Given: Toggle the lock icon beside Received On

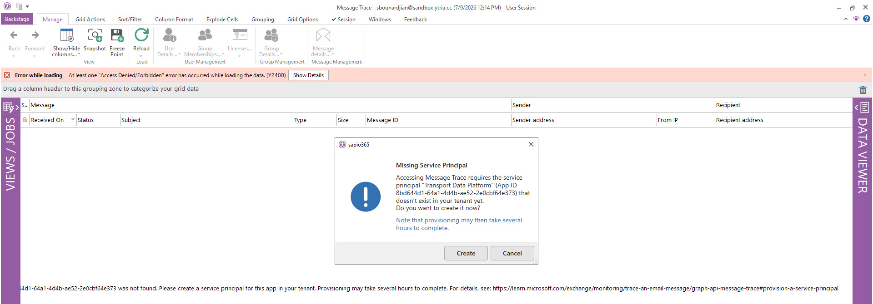Looking at the screenshot, I should click(x=25, y=120).
